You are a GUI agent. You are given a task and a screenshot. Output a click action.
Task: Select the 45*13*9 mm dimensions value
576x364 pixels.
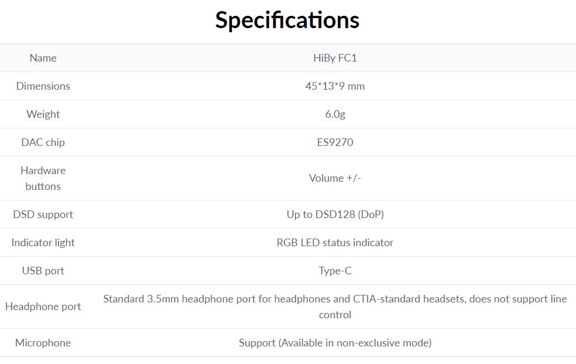[x=335, y=86]
